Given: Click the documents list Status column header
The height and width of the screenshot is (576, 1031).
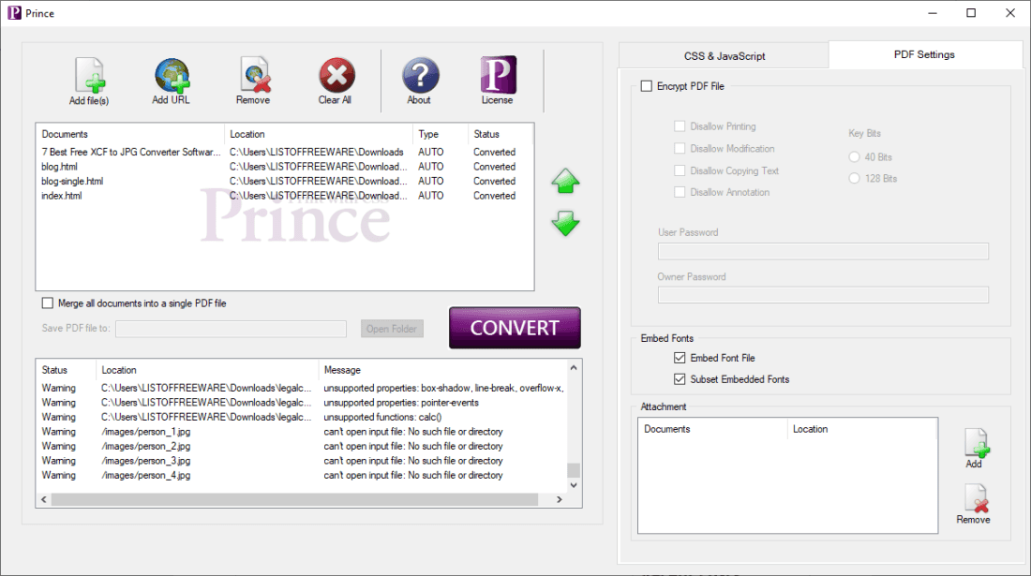Looking at the screenshot, I should point(500,134).
